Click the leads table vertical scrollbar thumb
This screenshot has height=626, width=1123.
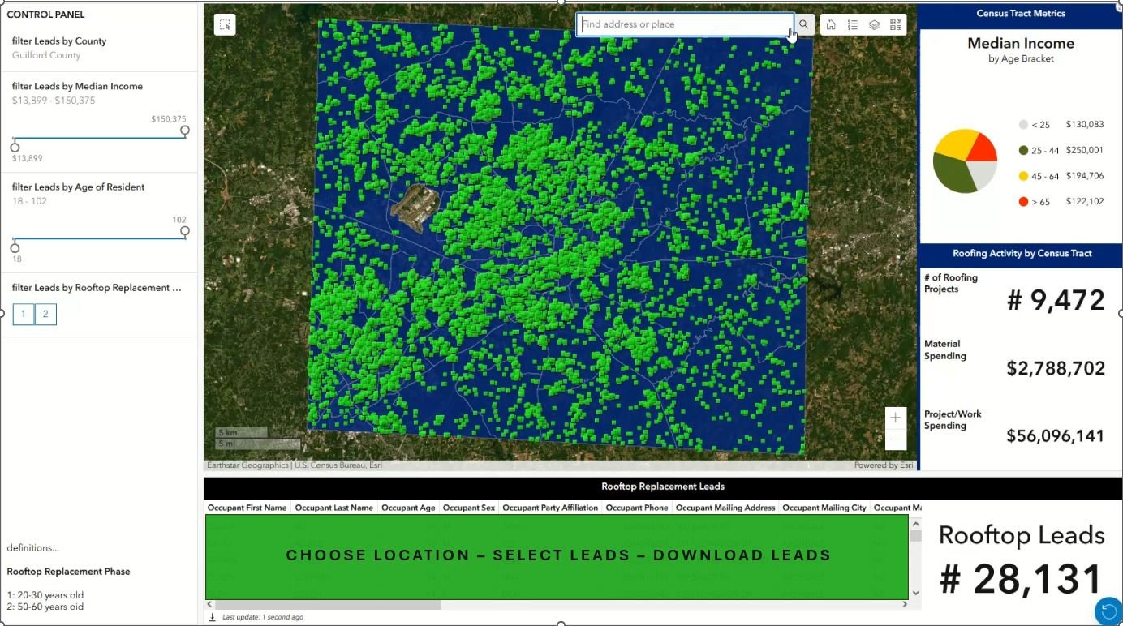pos(915,536)
